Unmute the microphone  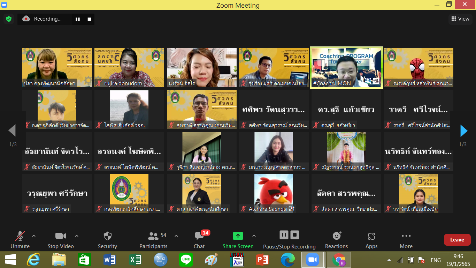pyautogui.click(x=20, y=240)
